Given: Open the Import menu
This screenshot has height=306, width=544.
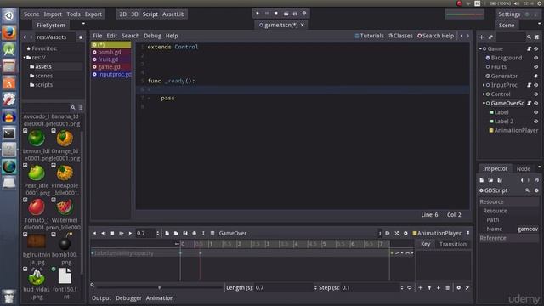Looking at the screenshot, I should coord(53,14).
